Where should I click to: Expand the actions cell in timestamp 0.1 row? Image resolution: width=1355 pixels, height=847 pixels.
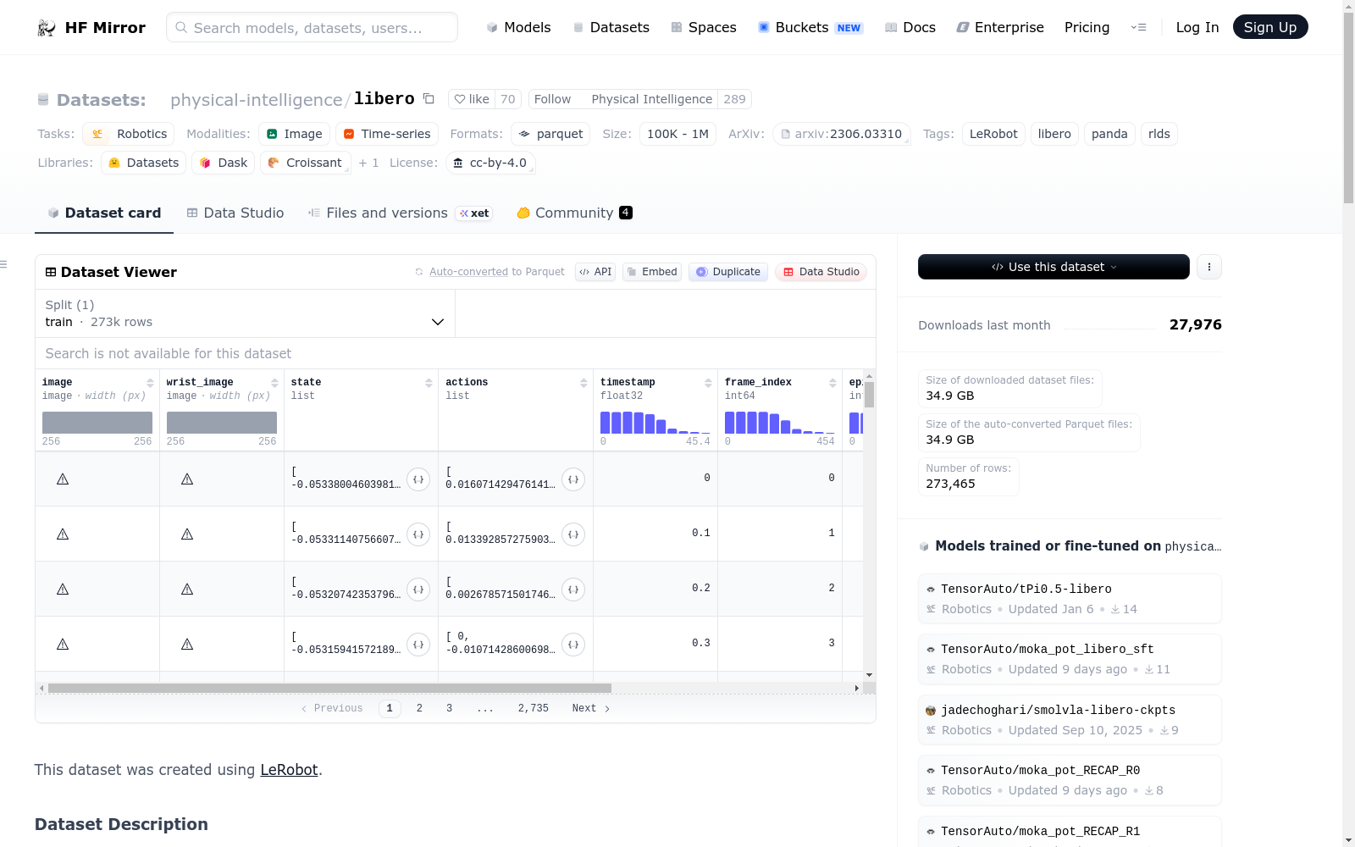(573, 534)
